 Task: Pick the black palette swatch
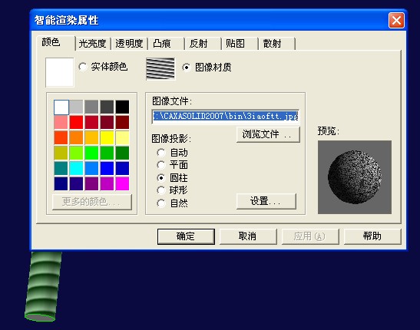pos(122,107)
